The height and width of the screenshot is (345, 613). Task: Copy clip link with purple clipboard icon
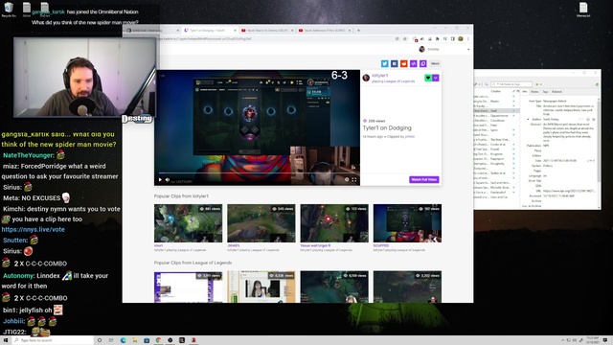(423, 64)
